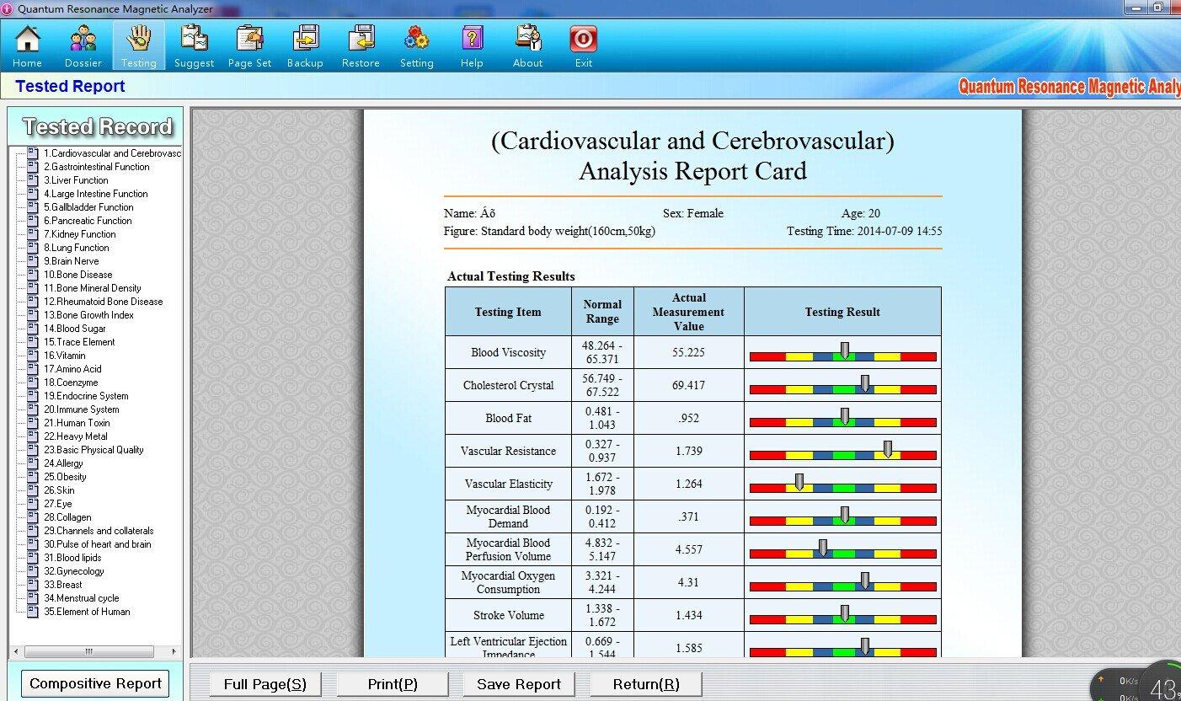This screenshot has height=701, width=1181.
Task: Click the Exit icon
Action: 583,44
